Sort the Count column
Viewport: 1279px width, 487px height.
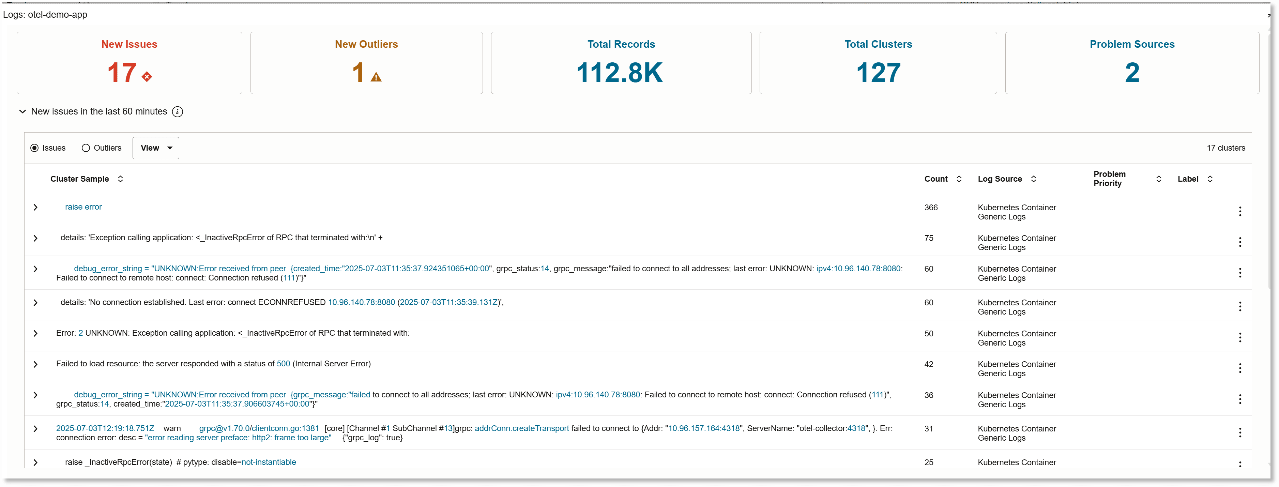[x=959, y=179]
